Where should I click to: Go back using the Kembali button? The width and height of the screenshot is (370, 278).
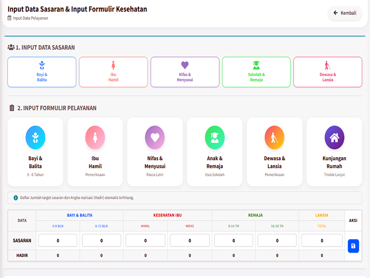345,13
